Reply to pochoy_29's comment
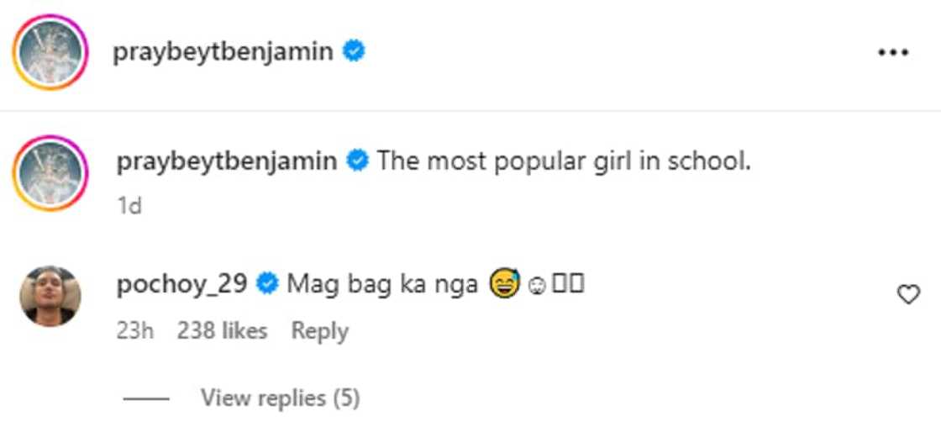Image resolution: width=941 pixels, height=432 pixels. tap(319, 331)
